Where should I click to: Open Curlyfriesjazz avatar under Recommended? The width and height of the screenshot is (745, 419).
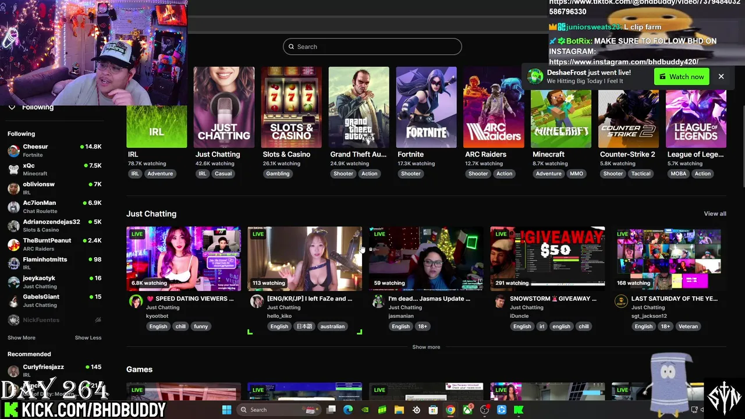pos(13,371)
